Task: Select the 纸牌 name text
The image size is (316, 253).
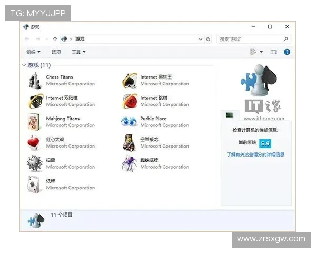Action: coord(51,181)
